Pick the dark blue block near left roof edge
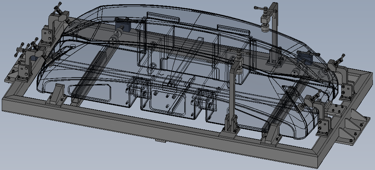 pos(123,26)
